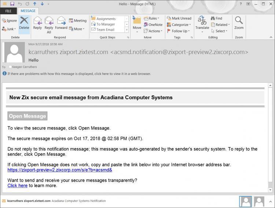Viewport: 275px width, 208px height.
Task: Open the Related dropdown
Action: pyautogui.click(x=220, y=24)
